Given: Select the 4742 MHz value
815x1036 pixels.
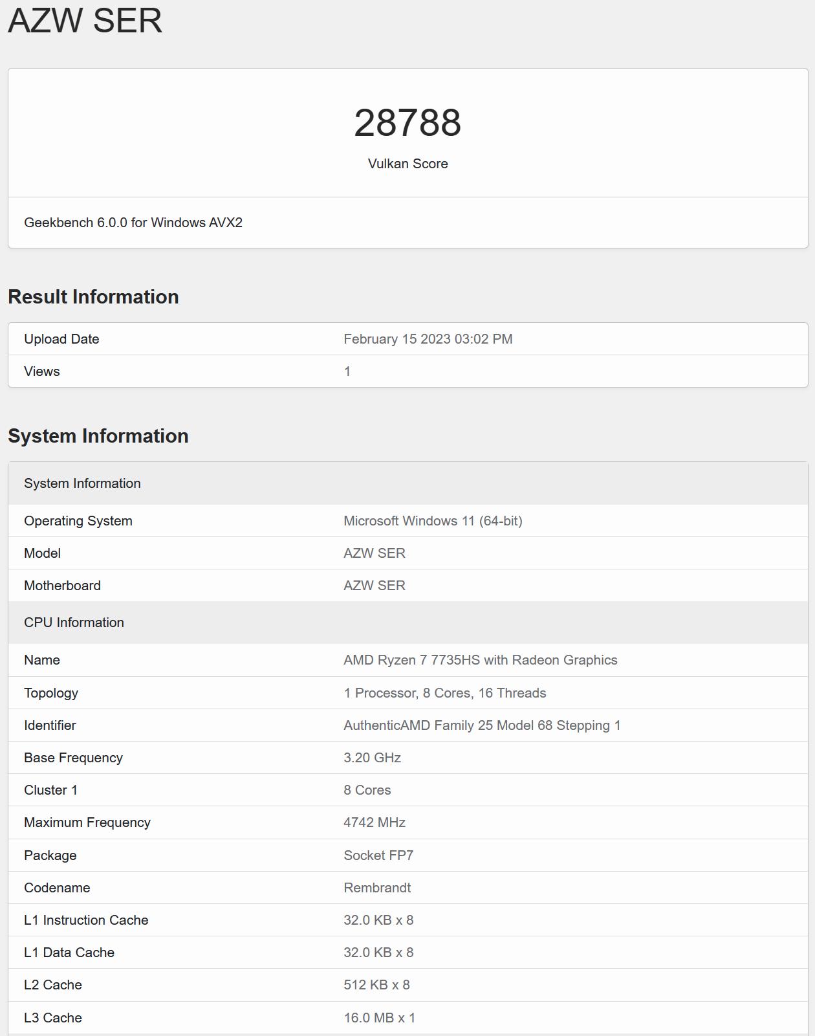Looking at the screenshot, I should (x=375, y=822).
